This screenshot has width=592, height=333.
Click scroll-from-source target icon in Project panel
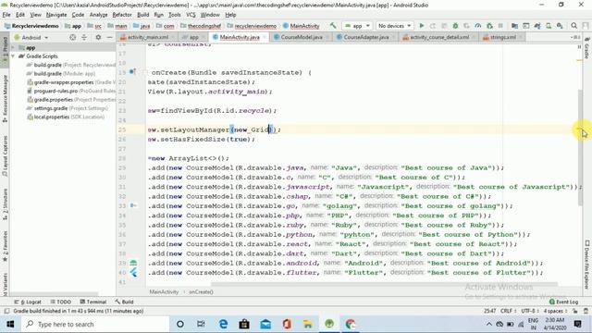(x=72, y=37)
